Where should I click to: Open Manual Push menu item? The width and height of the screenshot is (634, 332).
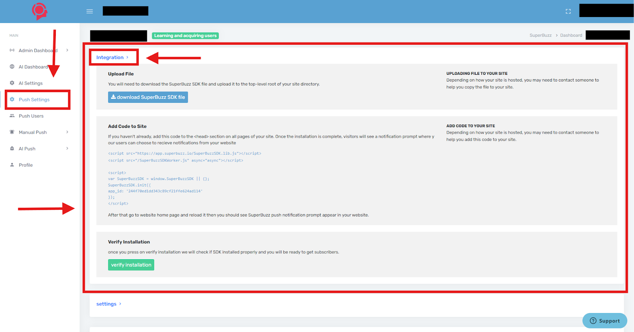(x=33, y=132)
